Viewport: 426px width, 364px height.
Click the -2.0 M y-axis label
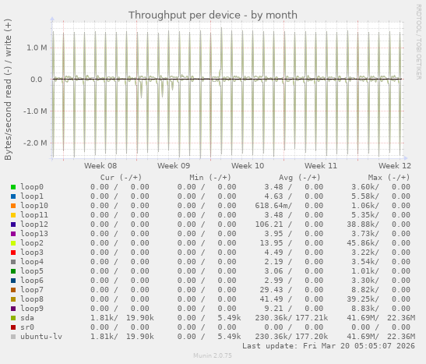35,143
